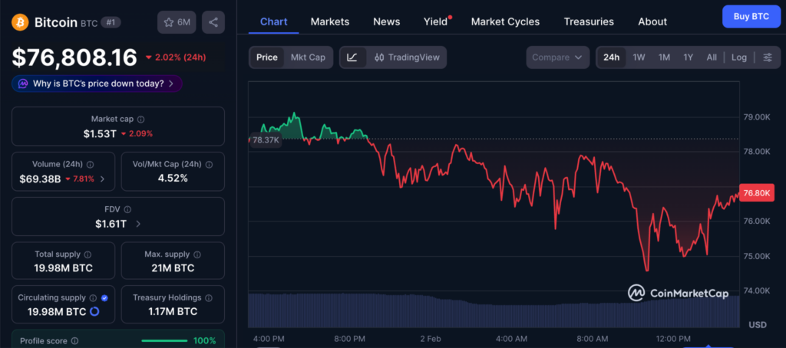Expand FDV details chevron
Image resolution: width=786 pixels, height=348 pixels.
(138, 224)
